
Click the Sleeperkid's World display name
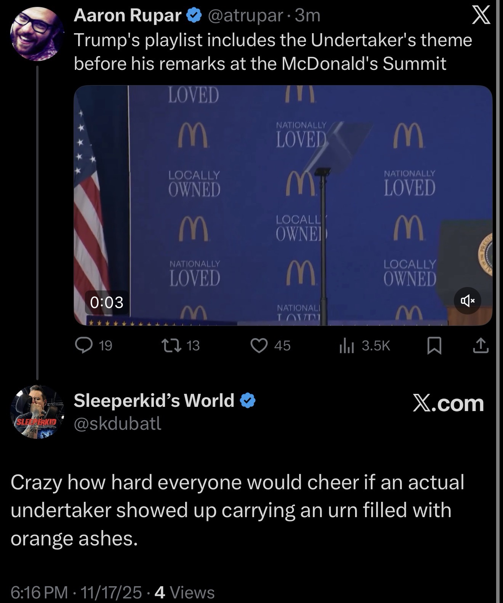(154, 400)
